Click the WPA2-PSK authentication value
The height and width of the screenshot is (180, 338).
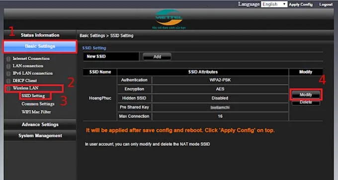220,80
